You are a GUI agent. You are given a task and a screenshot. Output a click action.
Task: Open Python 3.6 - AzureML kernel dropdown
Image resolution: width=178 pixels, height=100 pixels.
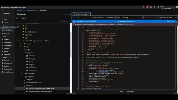tap(168, 18)
